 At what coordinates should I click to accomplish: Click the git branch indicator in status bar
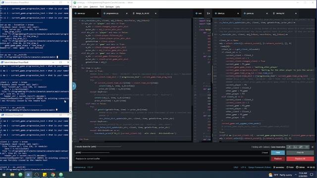[x=279, y=167]
